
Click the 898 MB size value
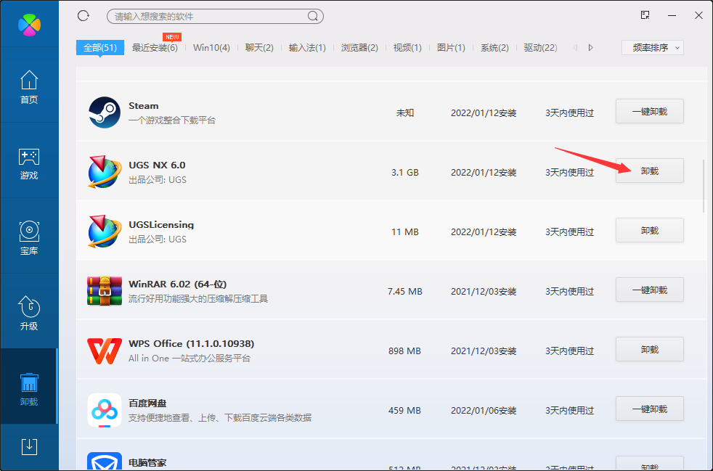(404, 351)
